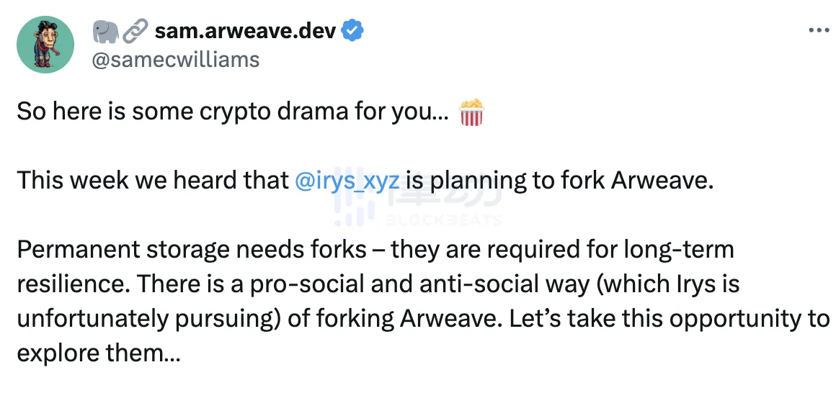Click the @samecwilliams handle

(175, 58)
